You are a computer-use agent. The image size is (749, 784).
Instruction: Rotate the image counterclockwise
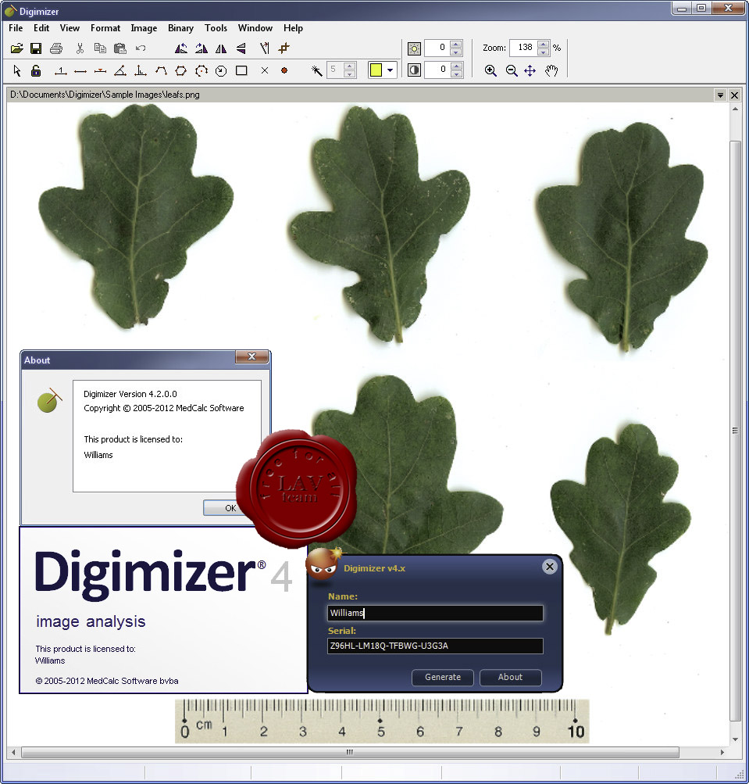click(181, 48)
